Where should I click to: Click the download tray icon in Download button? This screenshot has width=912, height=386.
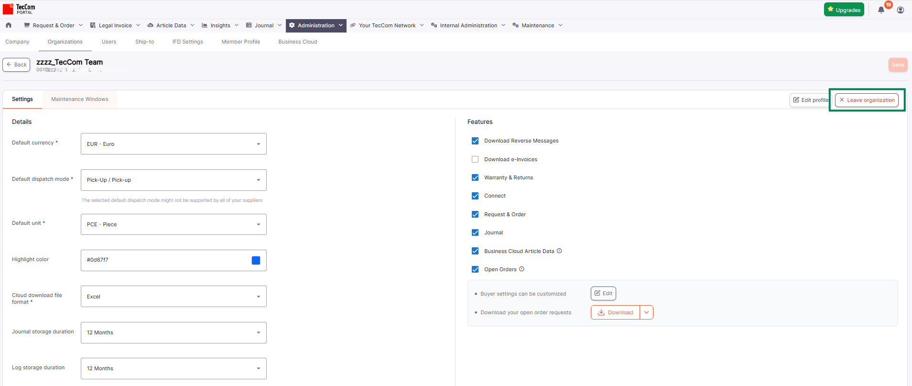tap(601, 312)
